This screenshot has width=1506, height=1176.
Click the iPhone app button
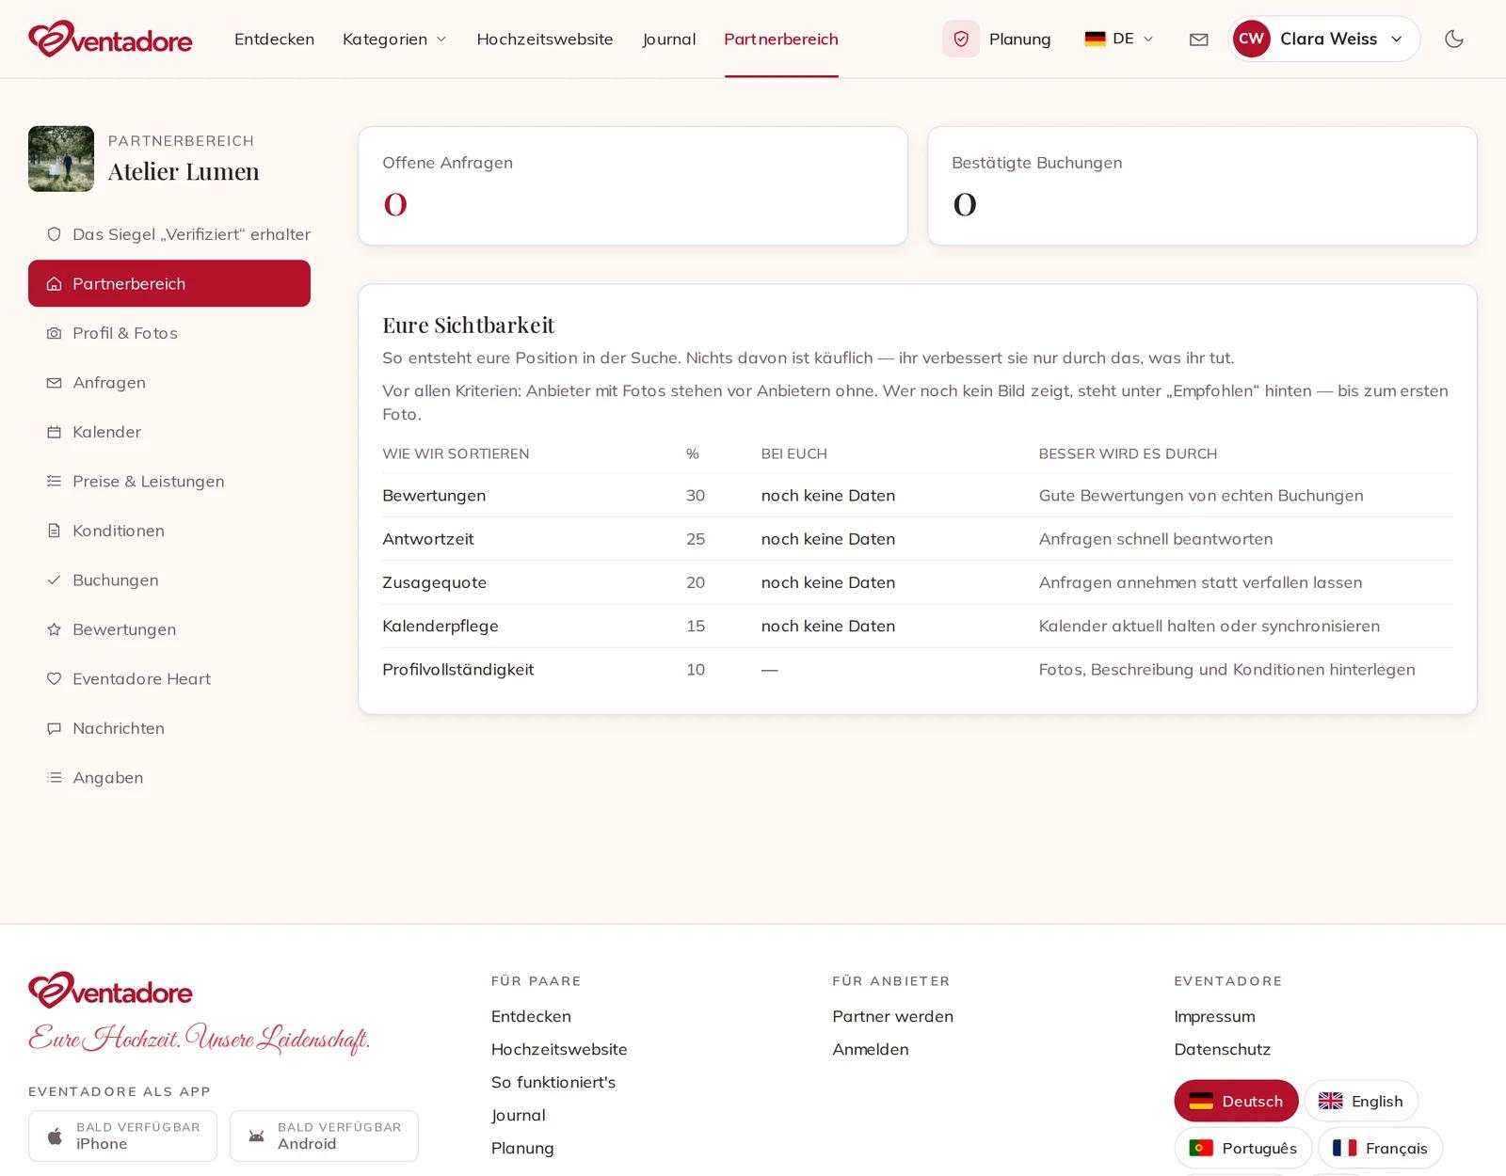point(122,1136)
